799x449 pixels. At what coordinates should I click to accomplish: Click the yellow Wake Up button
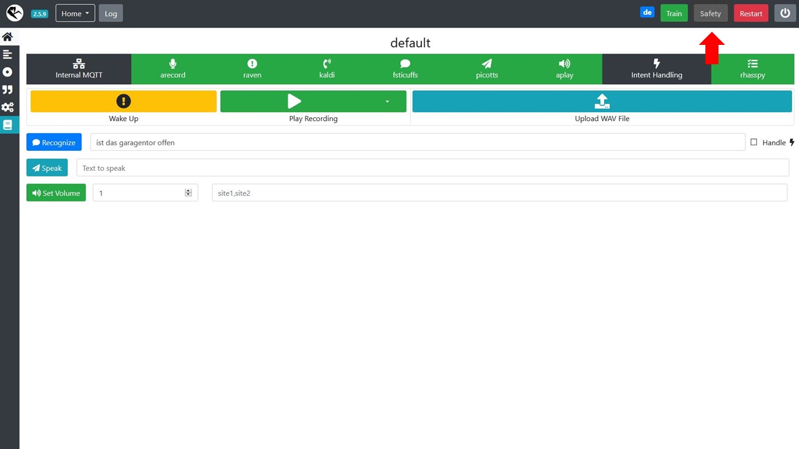(124, 101)
